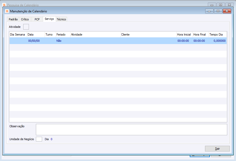The image size is (236, 161).
Task: Click the Hora Final column header
Action: tap(201, 35)
